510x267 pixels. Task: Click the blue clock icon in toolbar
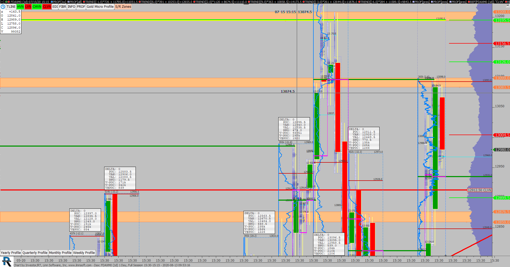pyautogui.click(x=3, y=7)
